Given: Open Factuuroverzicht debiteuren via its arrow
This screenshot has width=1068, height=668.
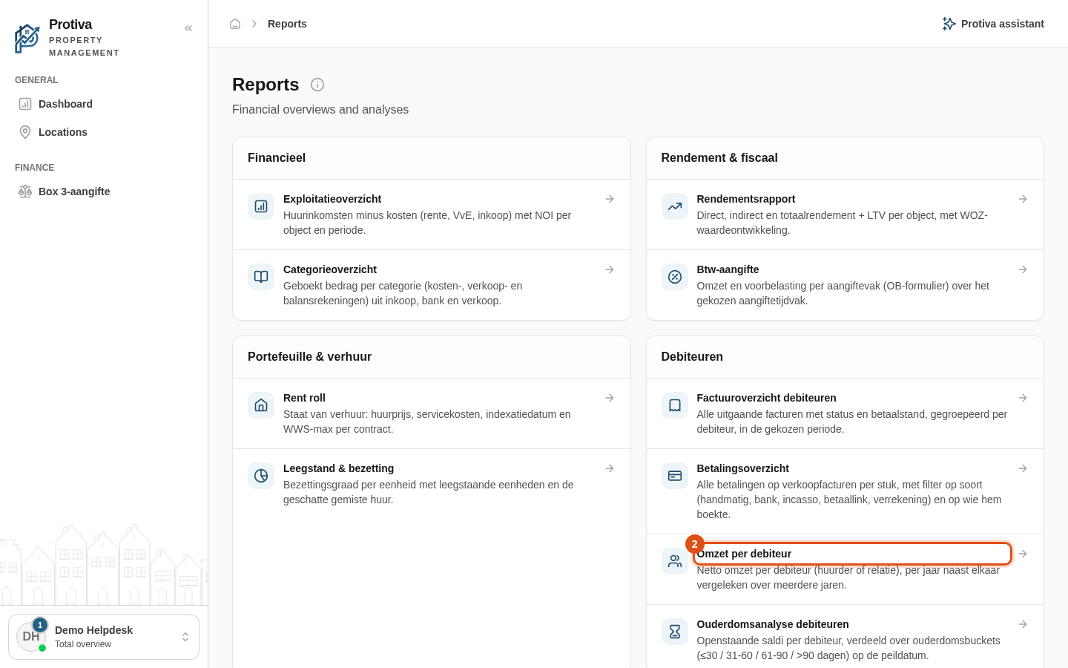Looking at the screenshot, I should click(1023, 398).
